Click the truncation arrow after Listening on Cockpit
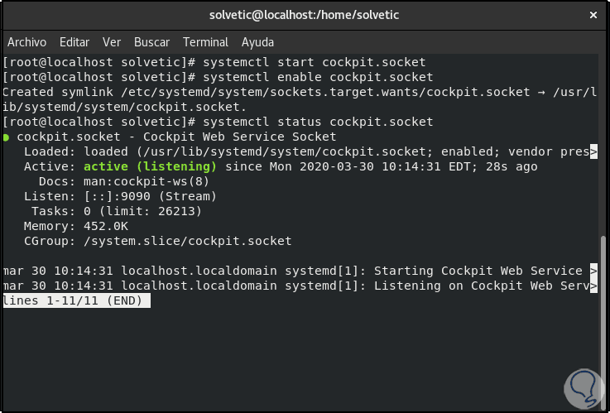This screenshot has width=610, height=413. 593,286
